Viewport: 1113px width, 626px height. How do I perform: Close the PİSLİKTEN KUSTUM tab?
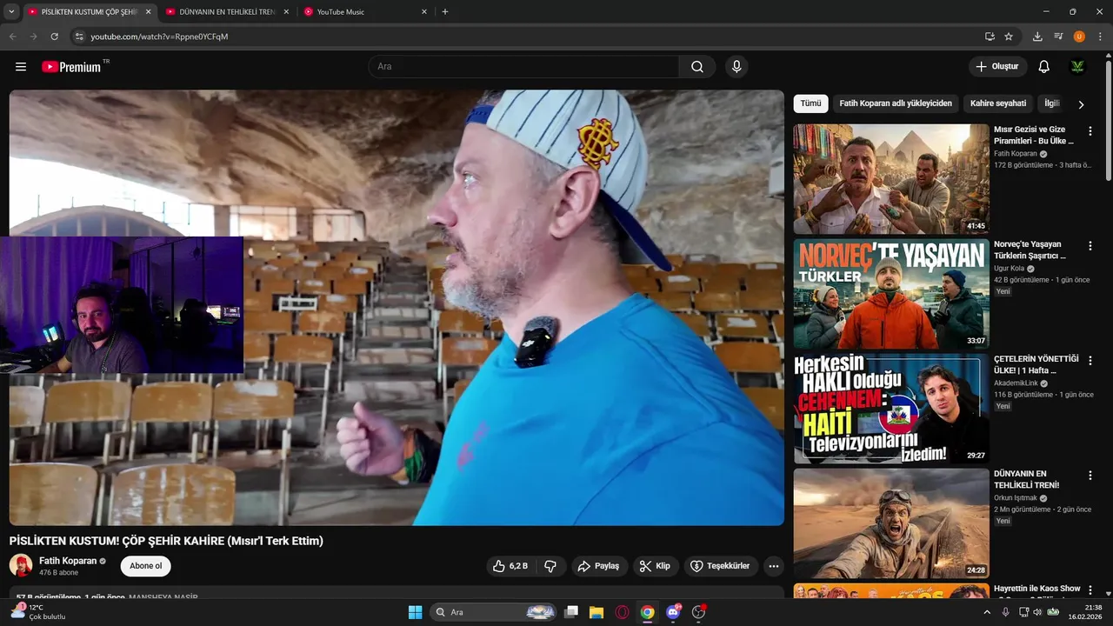tap(148, 12)
